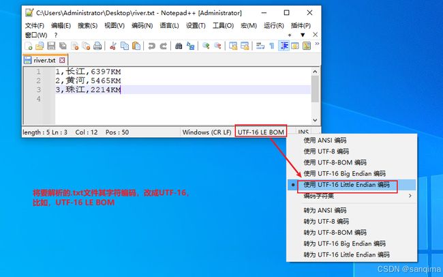The image size is (443, 277).
Task: Click the Paste clipboard toolbar icon
Action: click(136, 46)
